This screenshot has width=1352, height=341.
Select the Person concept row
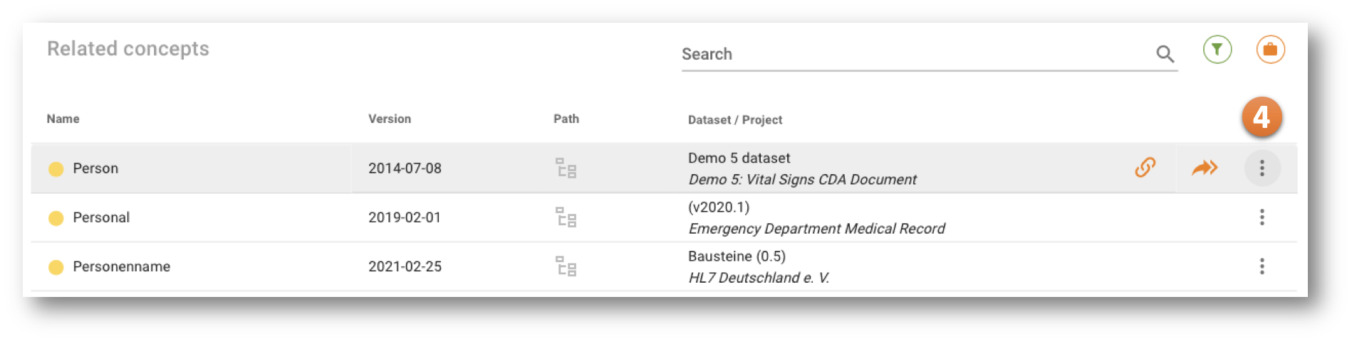click(x=95, y=168)
